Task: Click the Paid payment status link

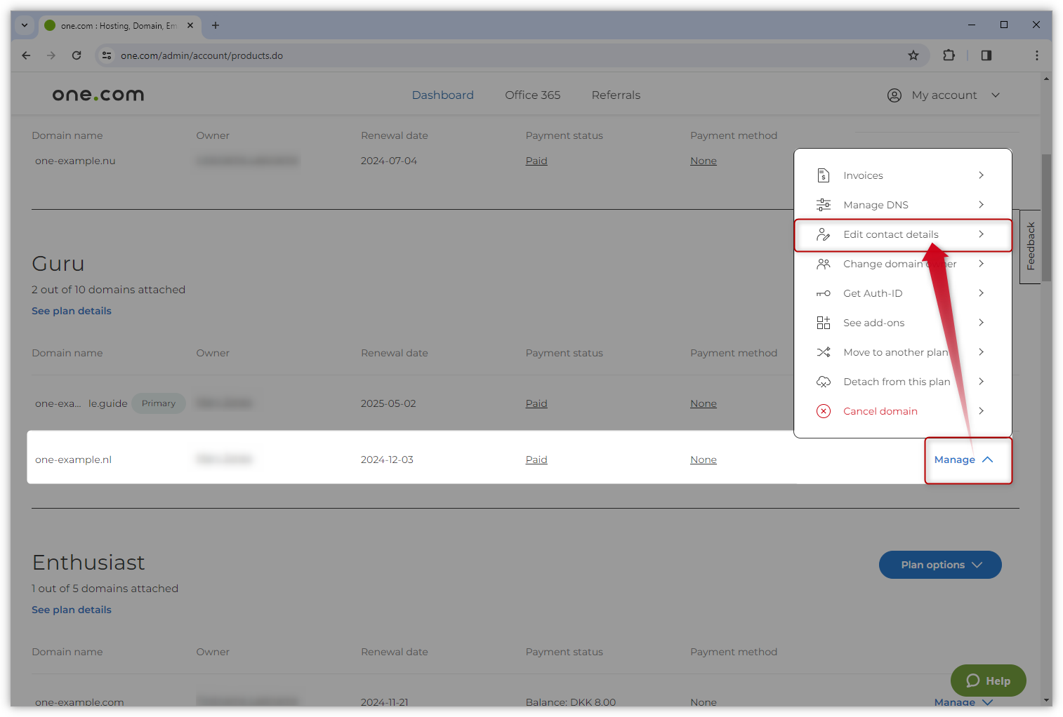Action: 536,460
